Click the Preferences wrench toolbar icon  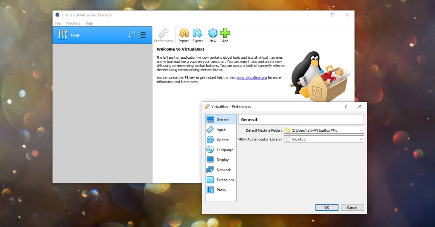pyautogui.click(x=163, y=34)
